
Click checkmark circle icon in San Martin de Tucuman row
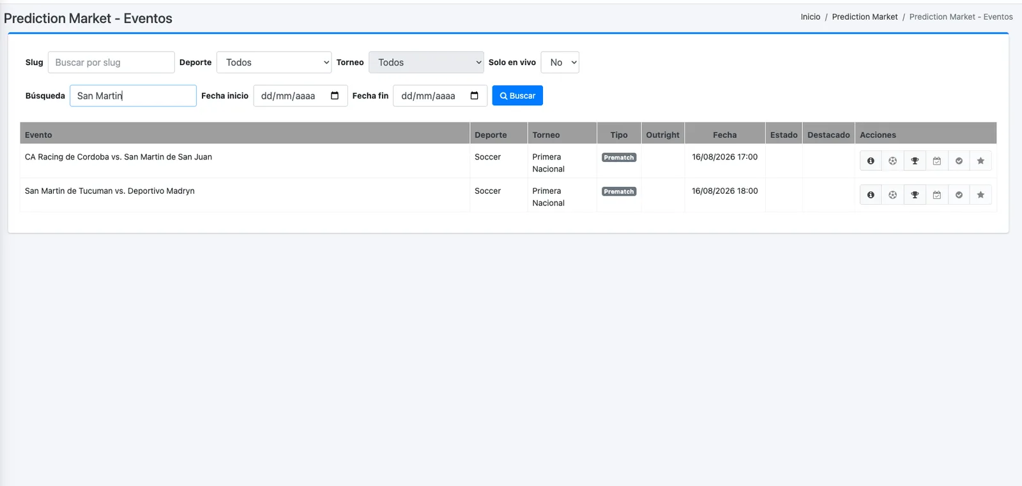point(959,195)
